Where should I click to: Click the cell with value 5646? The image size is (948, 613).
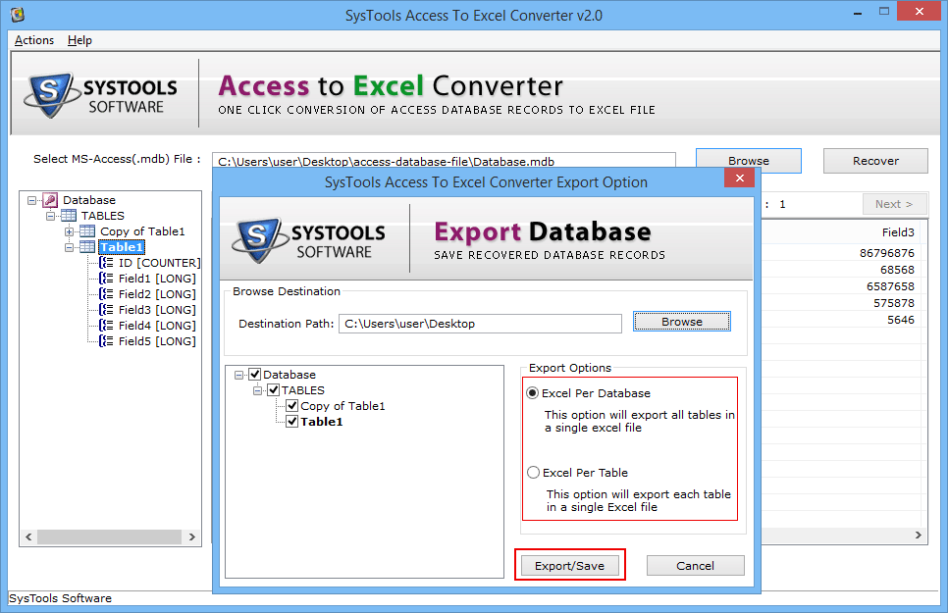pos(901,320)
